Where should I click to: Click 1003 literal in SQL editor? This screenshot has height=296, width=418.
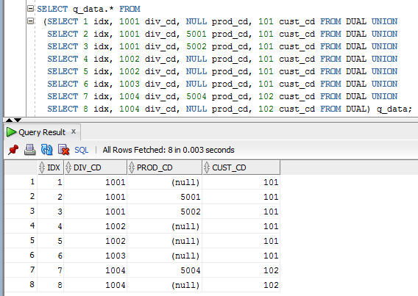tap(129, 84)
